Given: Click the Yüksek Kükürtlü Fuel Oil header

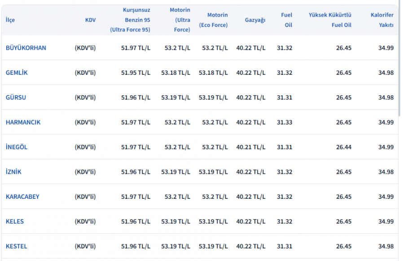Looking at the screenshot, I should 330,20.
